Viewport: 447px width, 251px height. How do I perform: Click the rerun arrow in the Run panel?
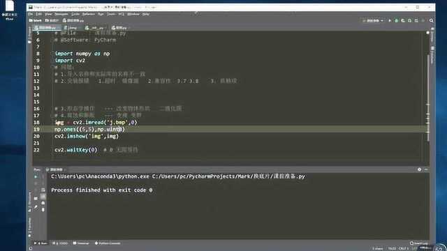tap(36, 176)
